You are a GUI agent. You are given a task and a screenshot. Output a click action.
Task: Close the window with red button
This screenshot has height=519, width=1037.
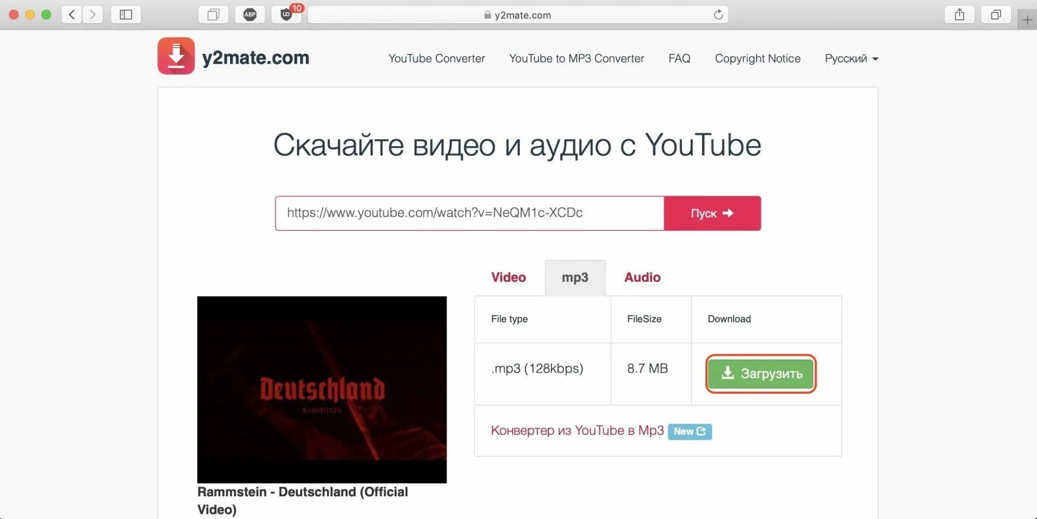click(x=13, y=14)
